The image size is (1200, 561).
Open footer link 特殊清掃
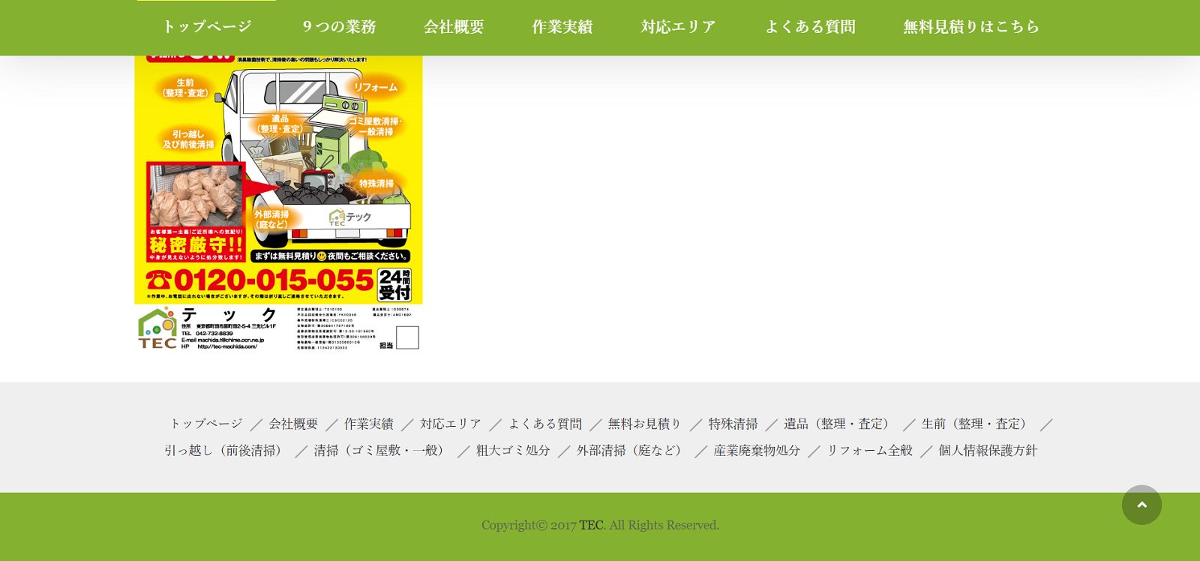click(x=733, y=424)
